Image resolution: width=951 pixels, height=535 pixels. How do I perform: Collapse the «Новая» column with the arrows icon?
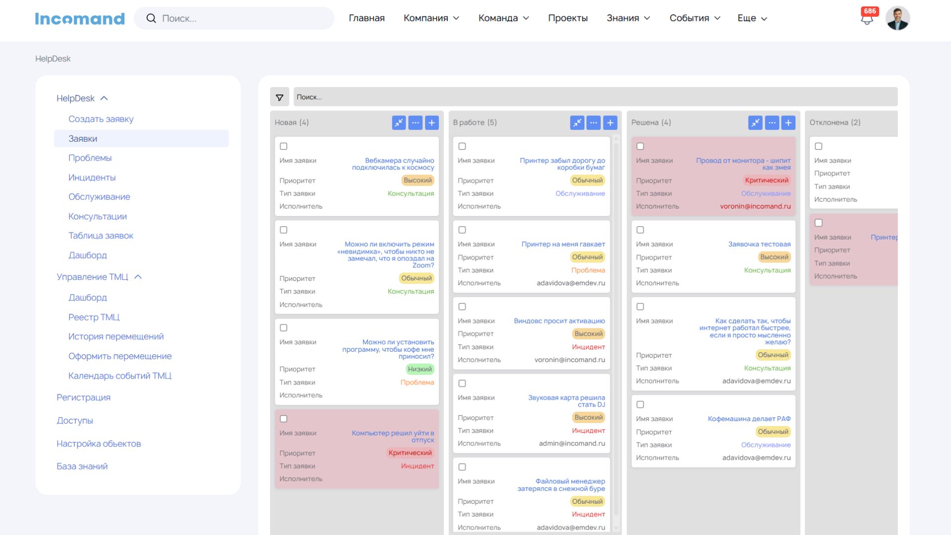point(399,122)
